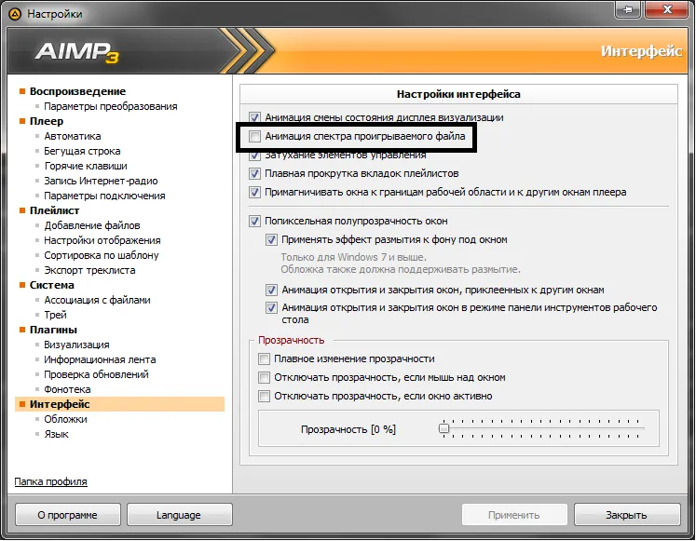This screenshot has height=541, width=696.
Task: Open Информационная лента settings
Action: (100, 359)
